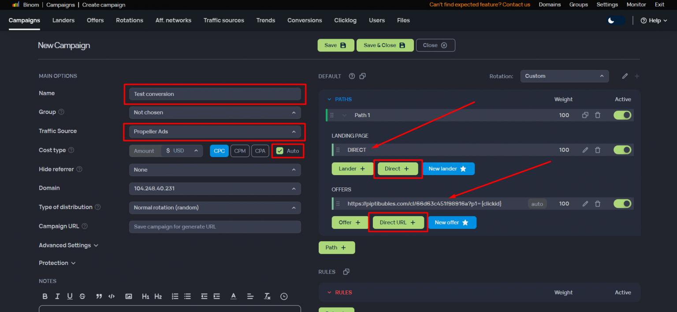Switch to the Traffic sources tab
Screen dimensions: 677x312
223,20
